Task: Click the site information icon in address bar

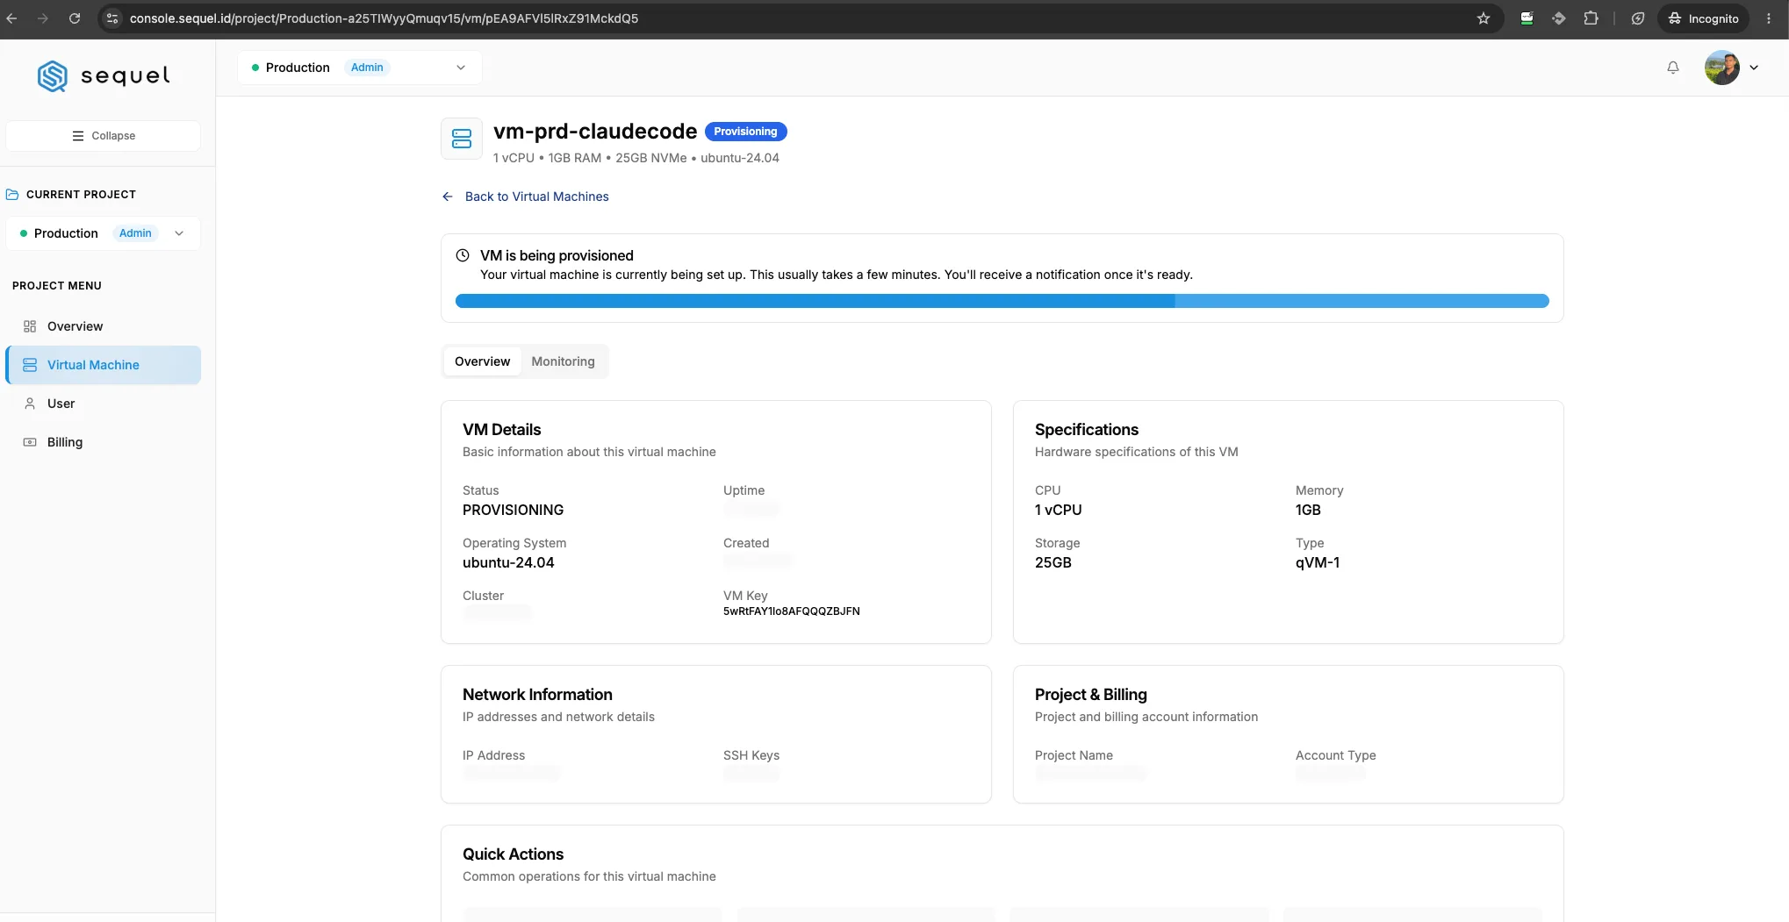Action: (x=112, y=18)
